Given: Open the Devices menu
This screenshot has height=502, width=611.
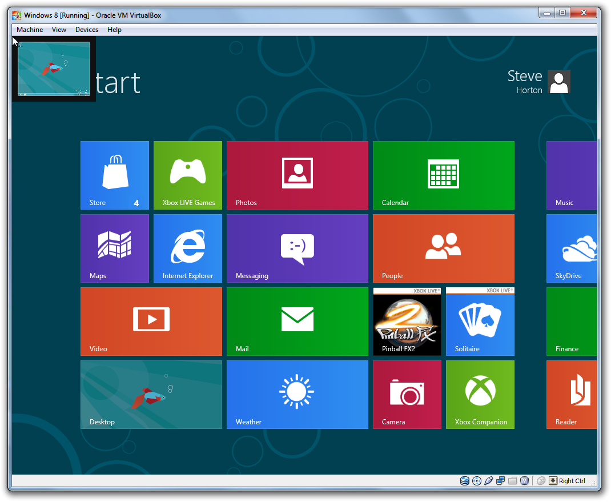Looking at the screenshot, I should coord(86,30).
